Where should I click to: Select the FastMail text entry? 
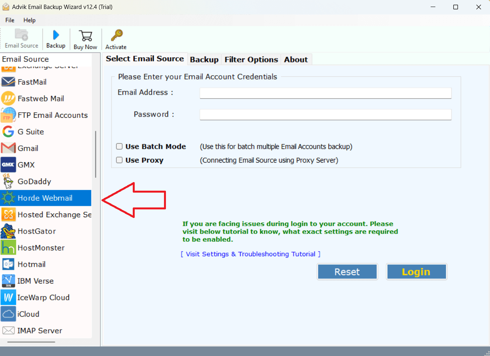[32, 82]
